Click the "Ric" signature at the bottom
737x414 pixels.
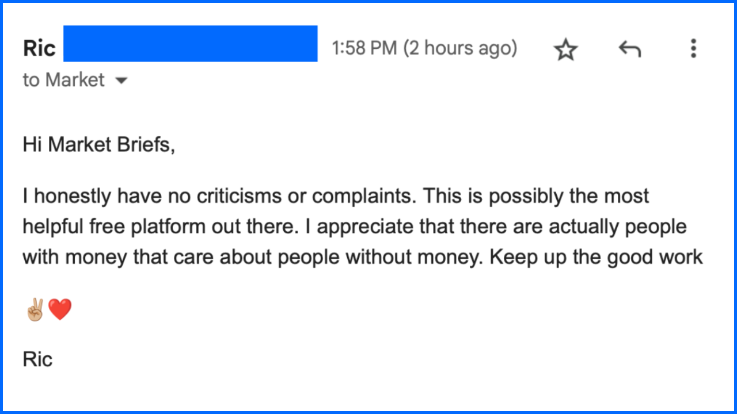[x=37, y=359]
